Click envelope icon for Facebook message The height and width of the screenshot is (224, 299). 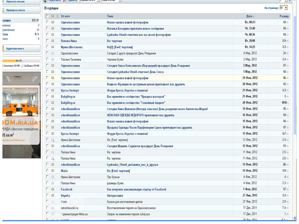point(53,189)
